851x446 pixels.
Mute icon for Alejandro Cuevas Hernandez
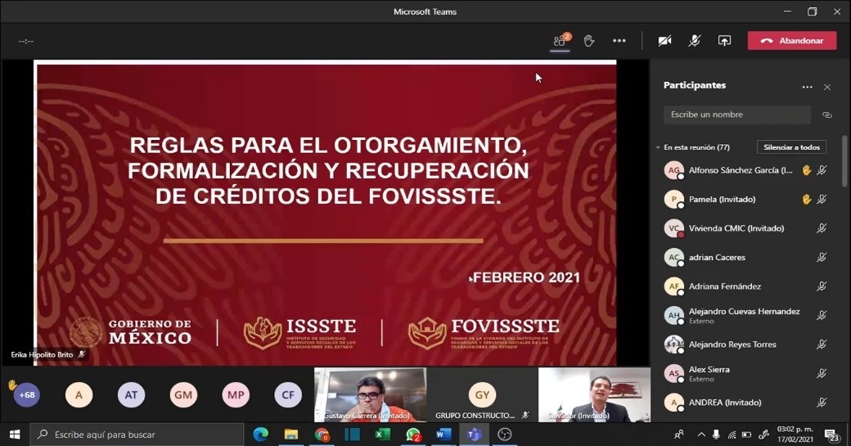click(822, 315)
